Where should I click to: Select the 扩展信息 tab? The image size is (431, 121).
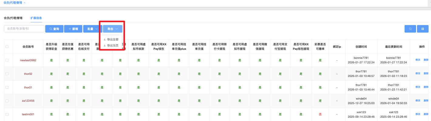[36, 18]
